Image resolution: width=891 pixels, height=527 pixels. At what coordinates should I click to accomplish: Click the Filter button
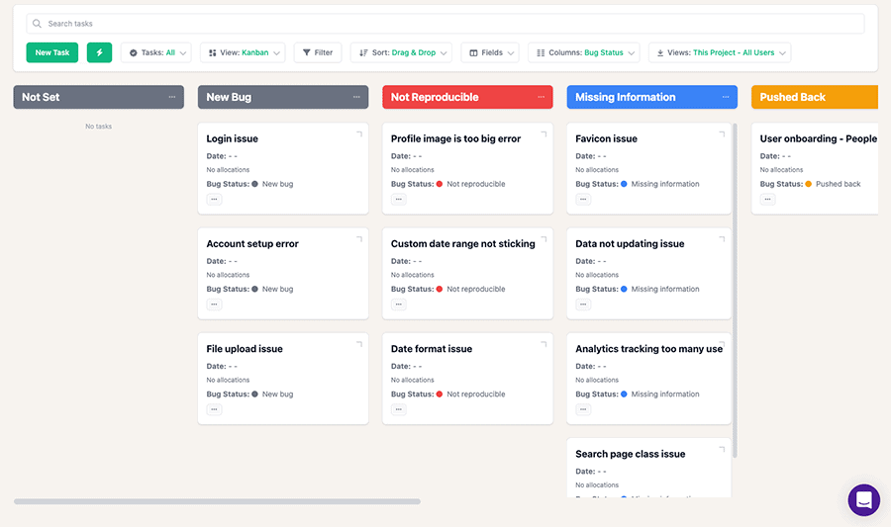(x=317, y=52)
